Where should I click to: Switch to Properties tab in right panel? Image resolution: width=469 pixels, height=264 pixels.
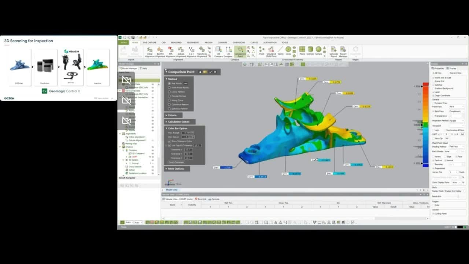point(438,68)
